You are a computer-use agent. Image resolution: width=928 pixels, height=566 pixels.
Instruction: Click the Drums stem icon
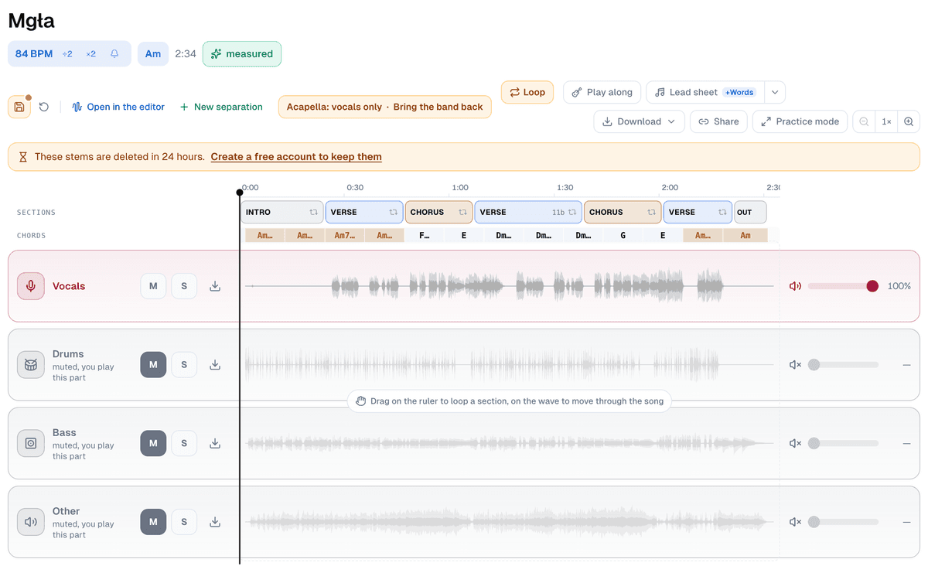[31, 364]
